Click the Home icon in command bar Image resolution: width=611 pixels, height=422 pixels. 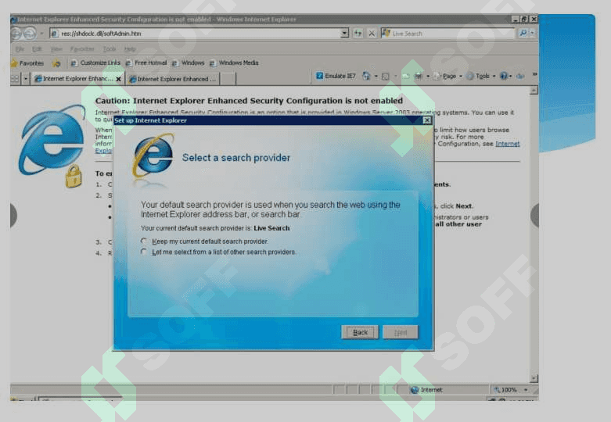tap(366, 76)
